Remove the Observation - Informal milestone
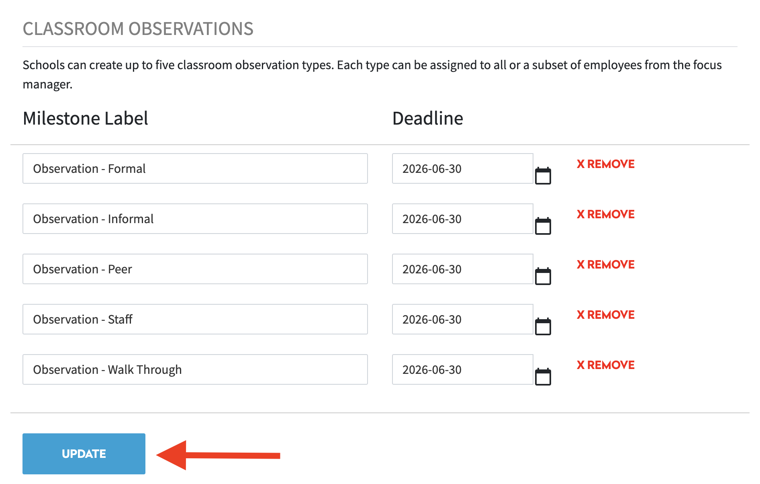The image size is (760, 484). [605, 214]
